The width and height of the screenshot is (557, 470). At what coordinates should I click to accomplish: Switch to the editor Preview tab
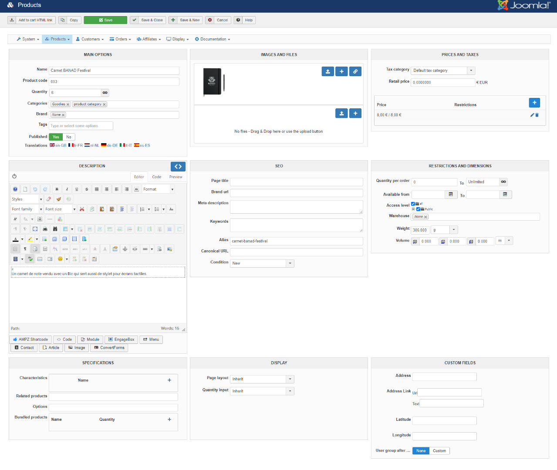(176, 177)
